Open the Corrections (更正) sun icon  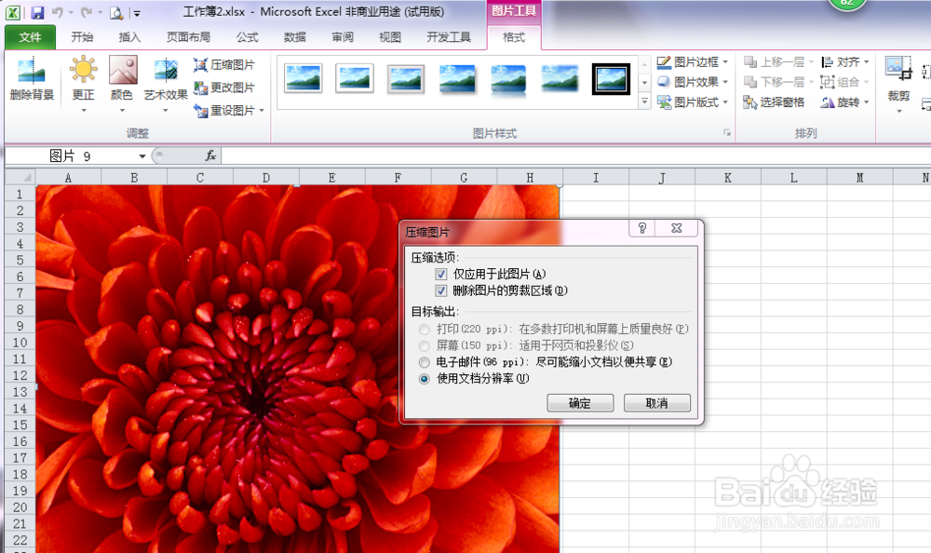click(83, 70)
